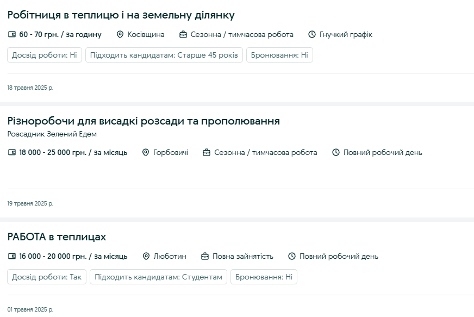Click clock icon in the РАБОТА в теплицах listing
This screenshot has height=317, width=474.
(x=292, y=257)
